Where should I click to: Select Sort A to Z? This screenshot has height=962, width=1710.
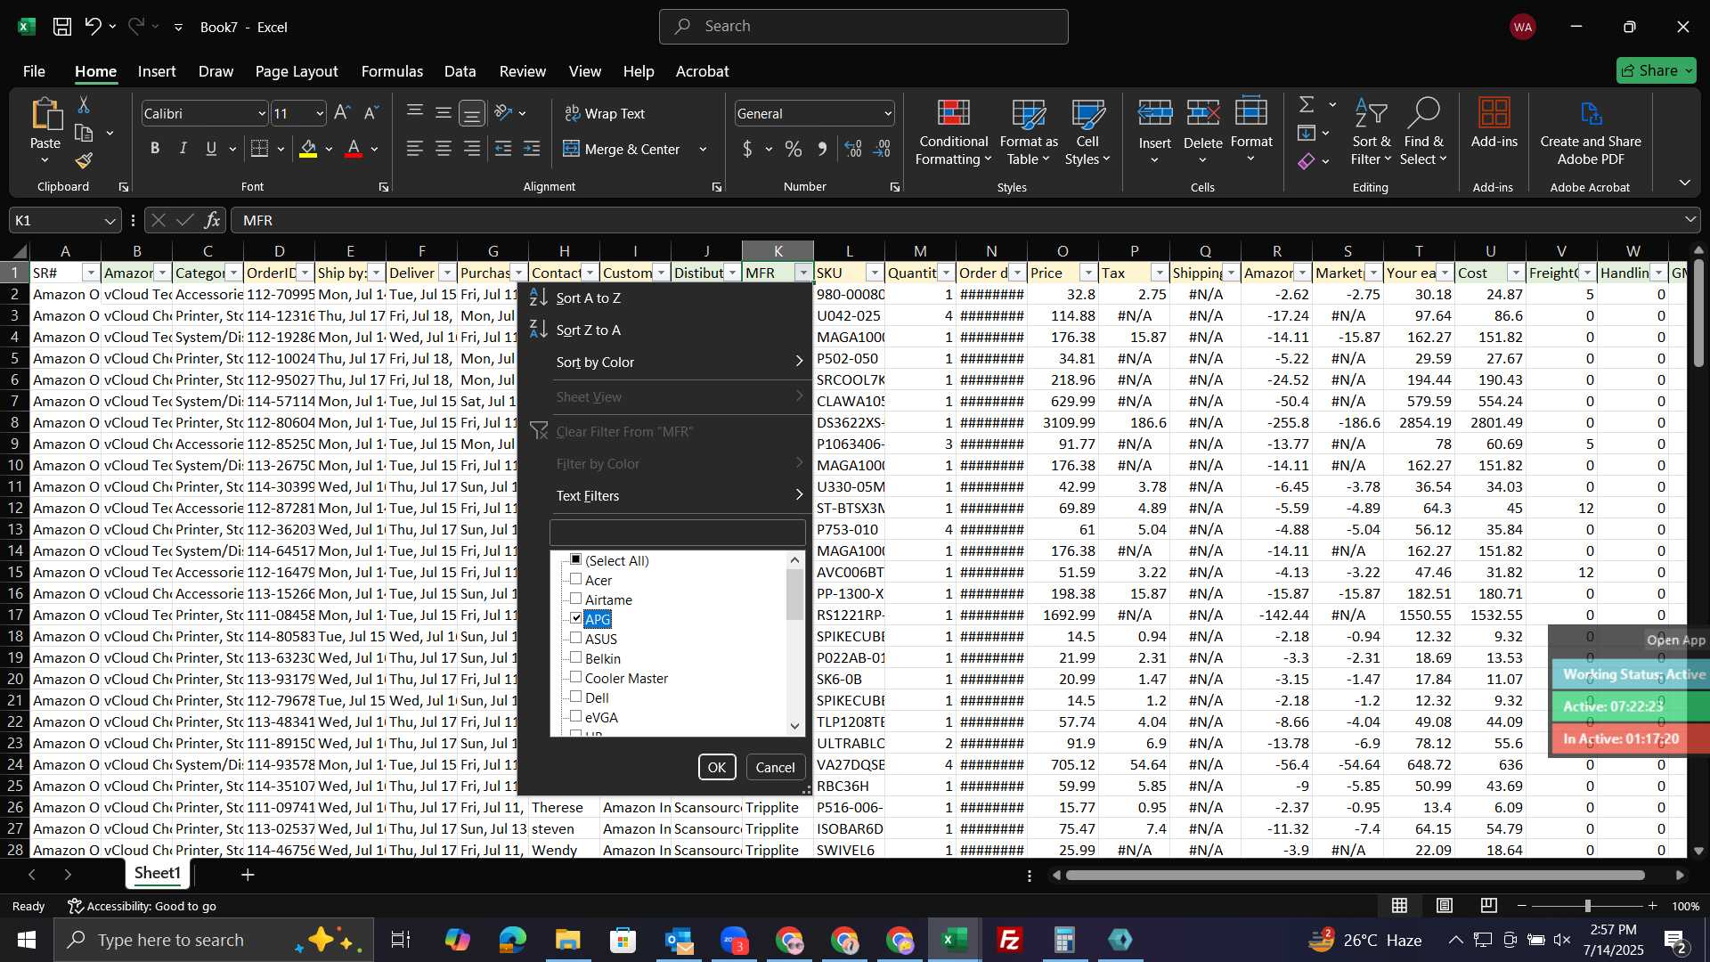[664, 298]
